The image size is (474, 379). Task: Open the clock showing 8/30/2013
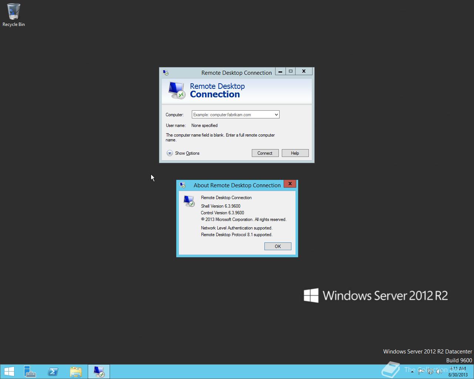click(x=458, y=372)
